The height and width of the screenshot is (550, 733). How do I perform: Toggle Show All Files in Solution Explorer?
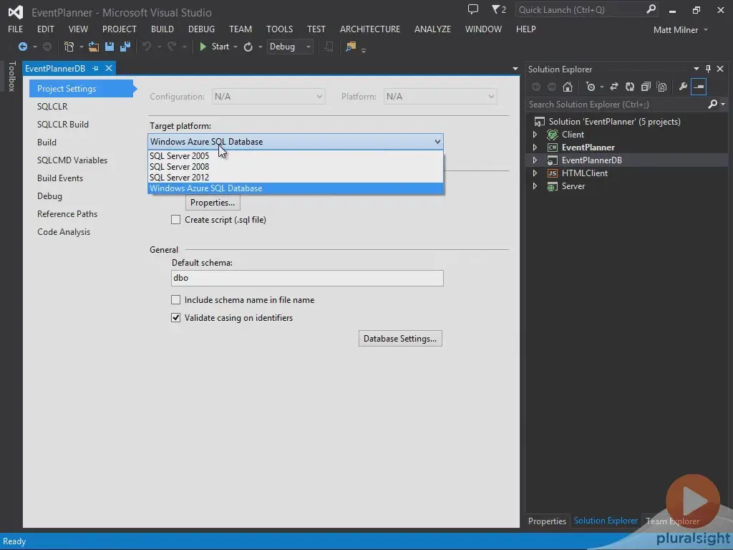point(661,87)
